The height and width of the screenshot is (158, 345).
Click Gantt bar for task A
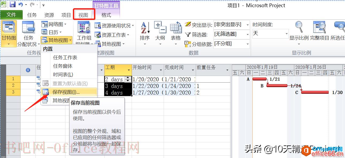259,79
